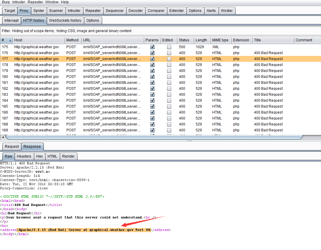Open the WebSockets history tab
This screenshot has height=250, width=321.
point(65,21)
